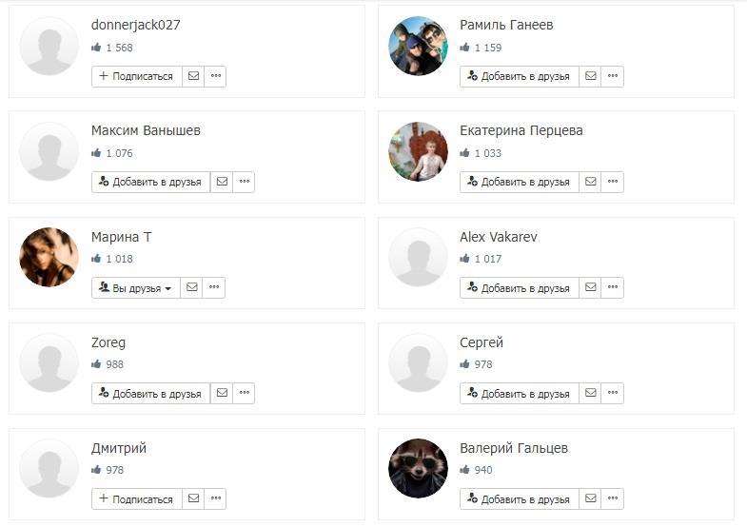
Task: Click the envelope icon for Alex Vakarev
Action: tap(591, 287)
